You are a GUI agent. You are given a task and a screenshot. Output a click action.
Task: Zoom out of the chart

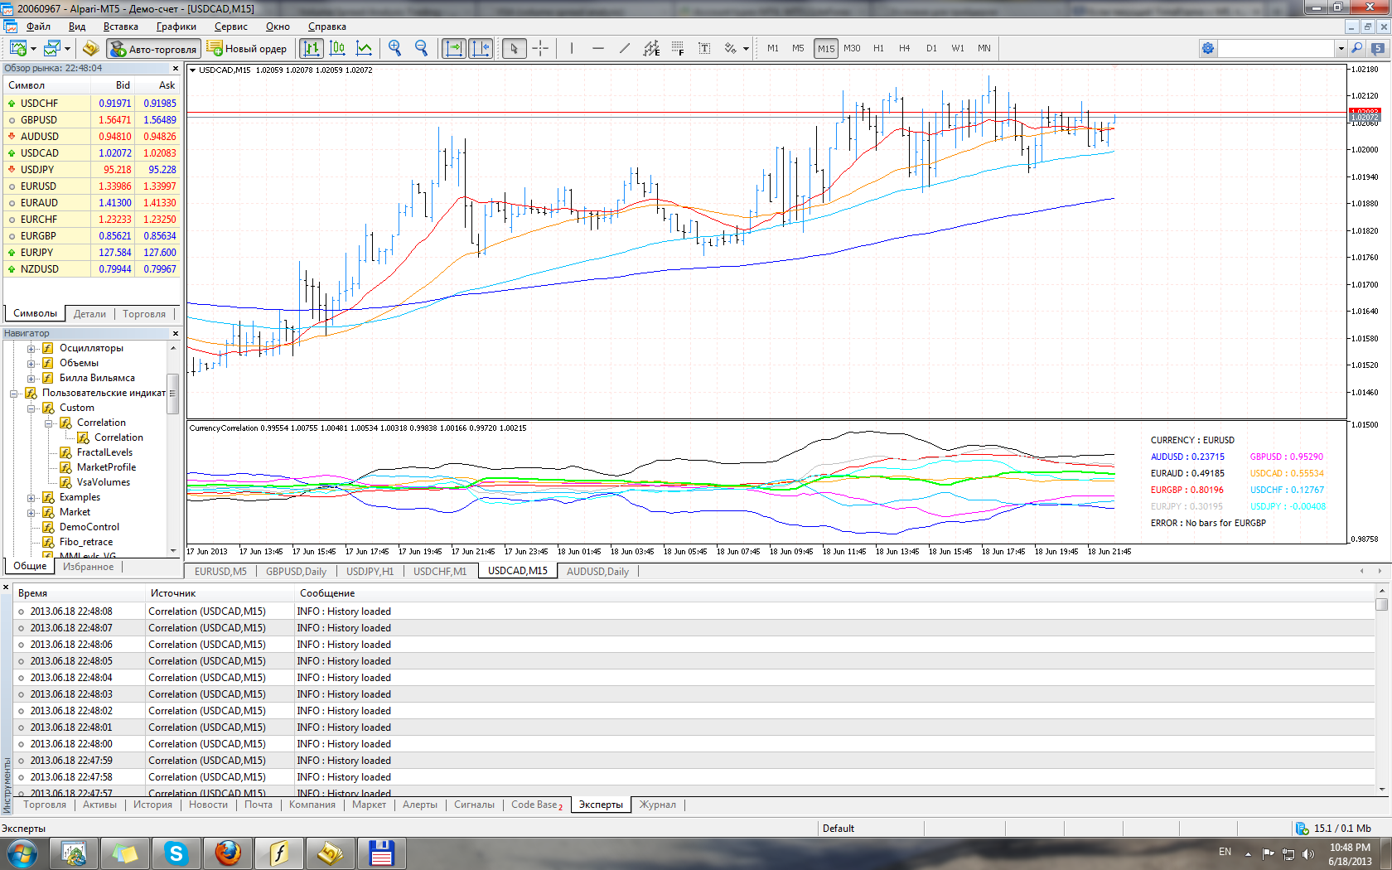point(422,48)
